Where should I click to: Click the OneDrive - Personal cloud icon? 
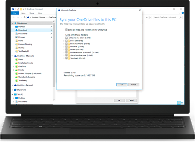(x=15, y=85)
